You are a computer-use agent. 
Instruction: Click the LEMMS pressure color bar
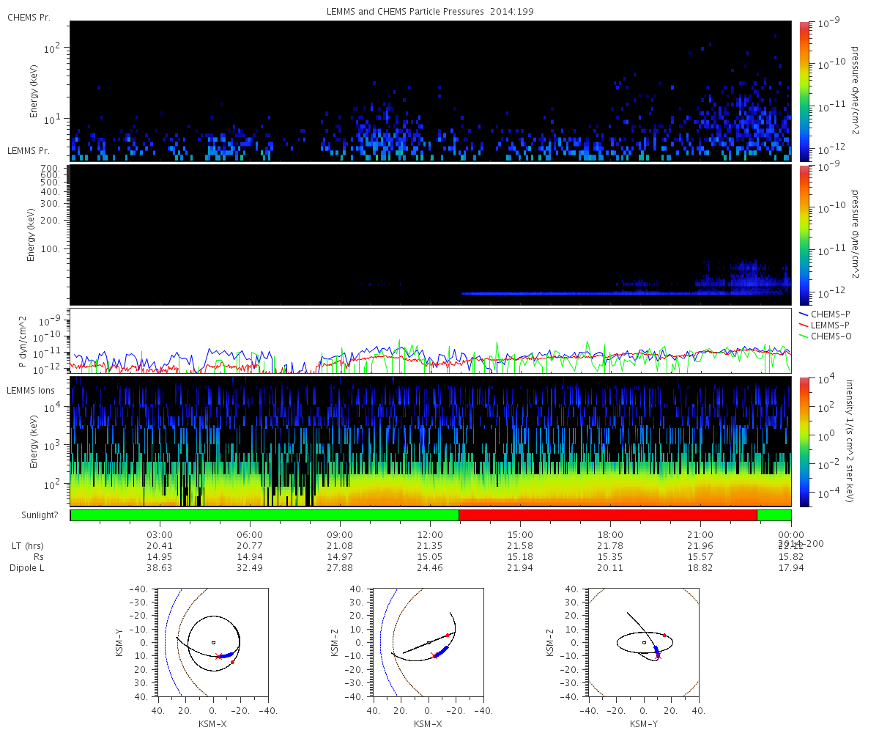(804, 235)
